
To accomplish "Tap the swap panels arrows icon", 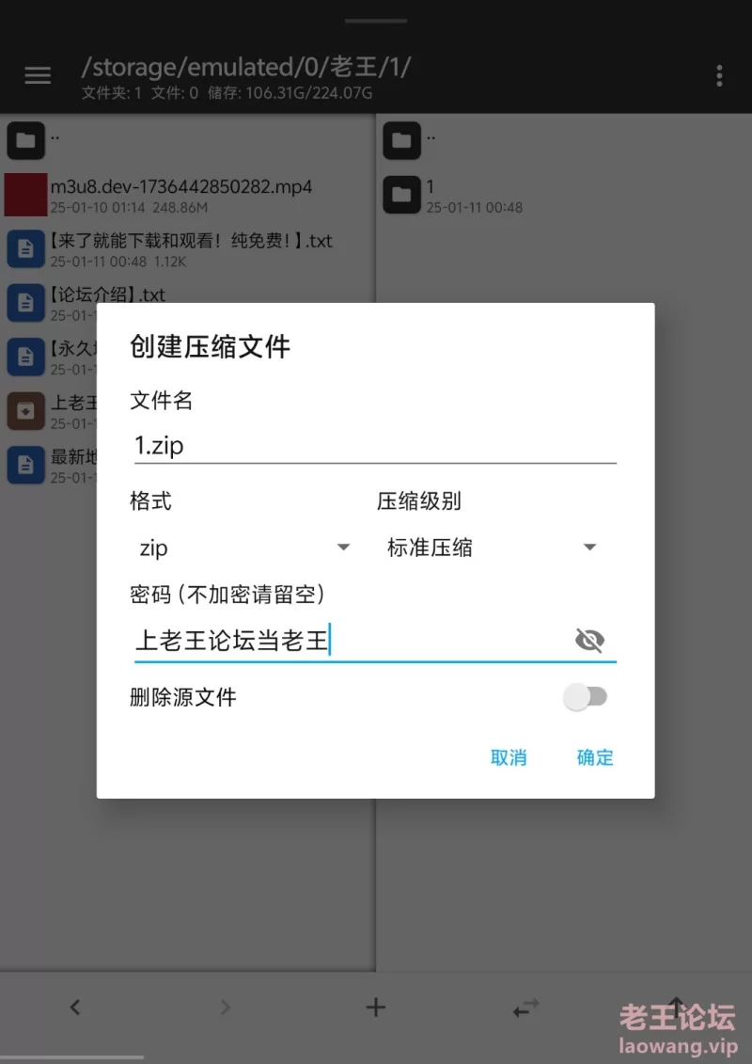I will click(526, 1007).
